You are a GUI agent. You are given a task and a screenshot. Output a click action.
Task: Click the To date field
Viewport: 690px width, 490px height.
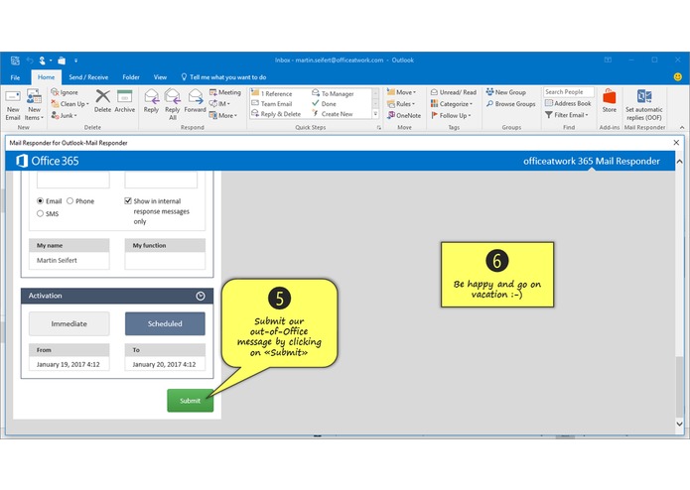(165, 364)
